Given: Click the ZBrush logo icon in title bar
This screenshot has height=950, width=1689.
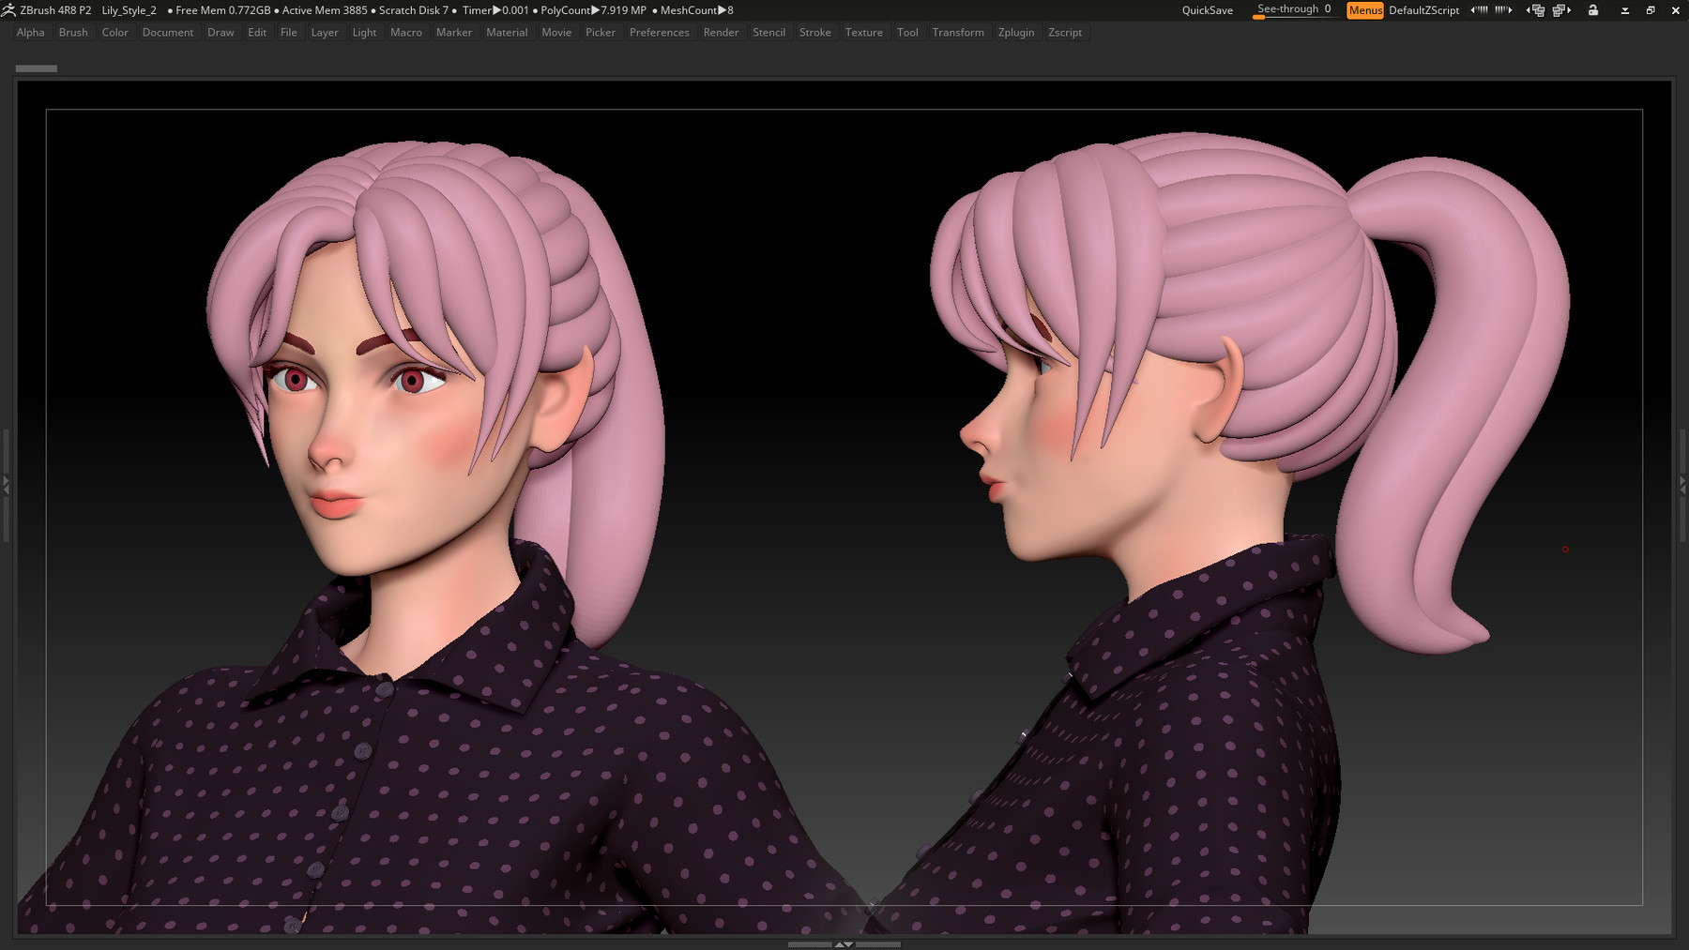Looking at the screenshot, I should tap(8, 10).
